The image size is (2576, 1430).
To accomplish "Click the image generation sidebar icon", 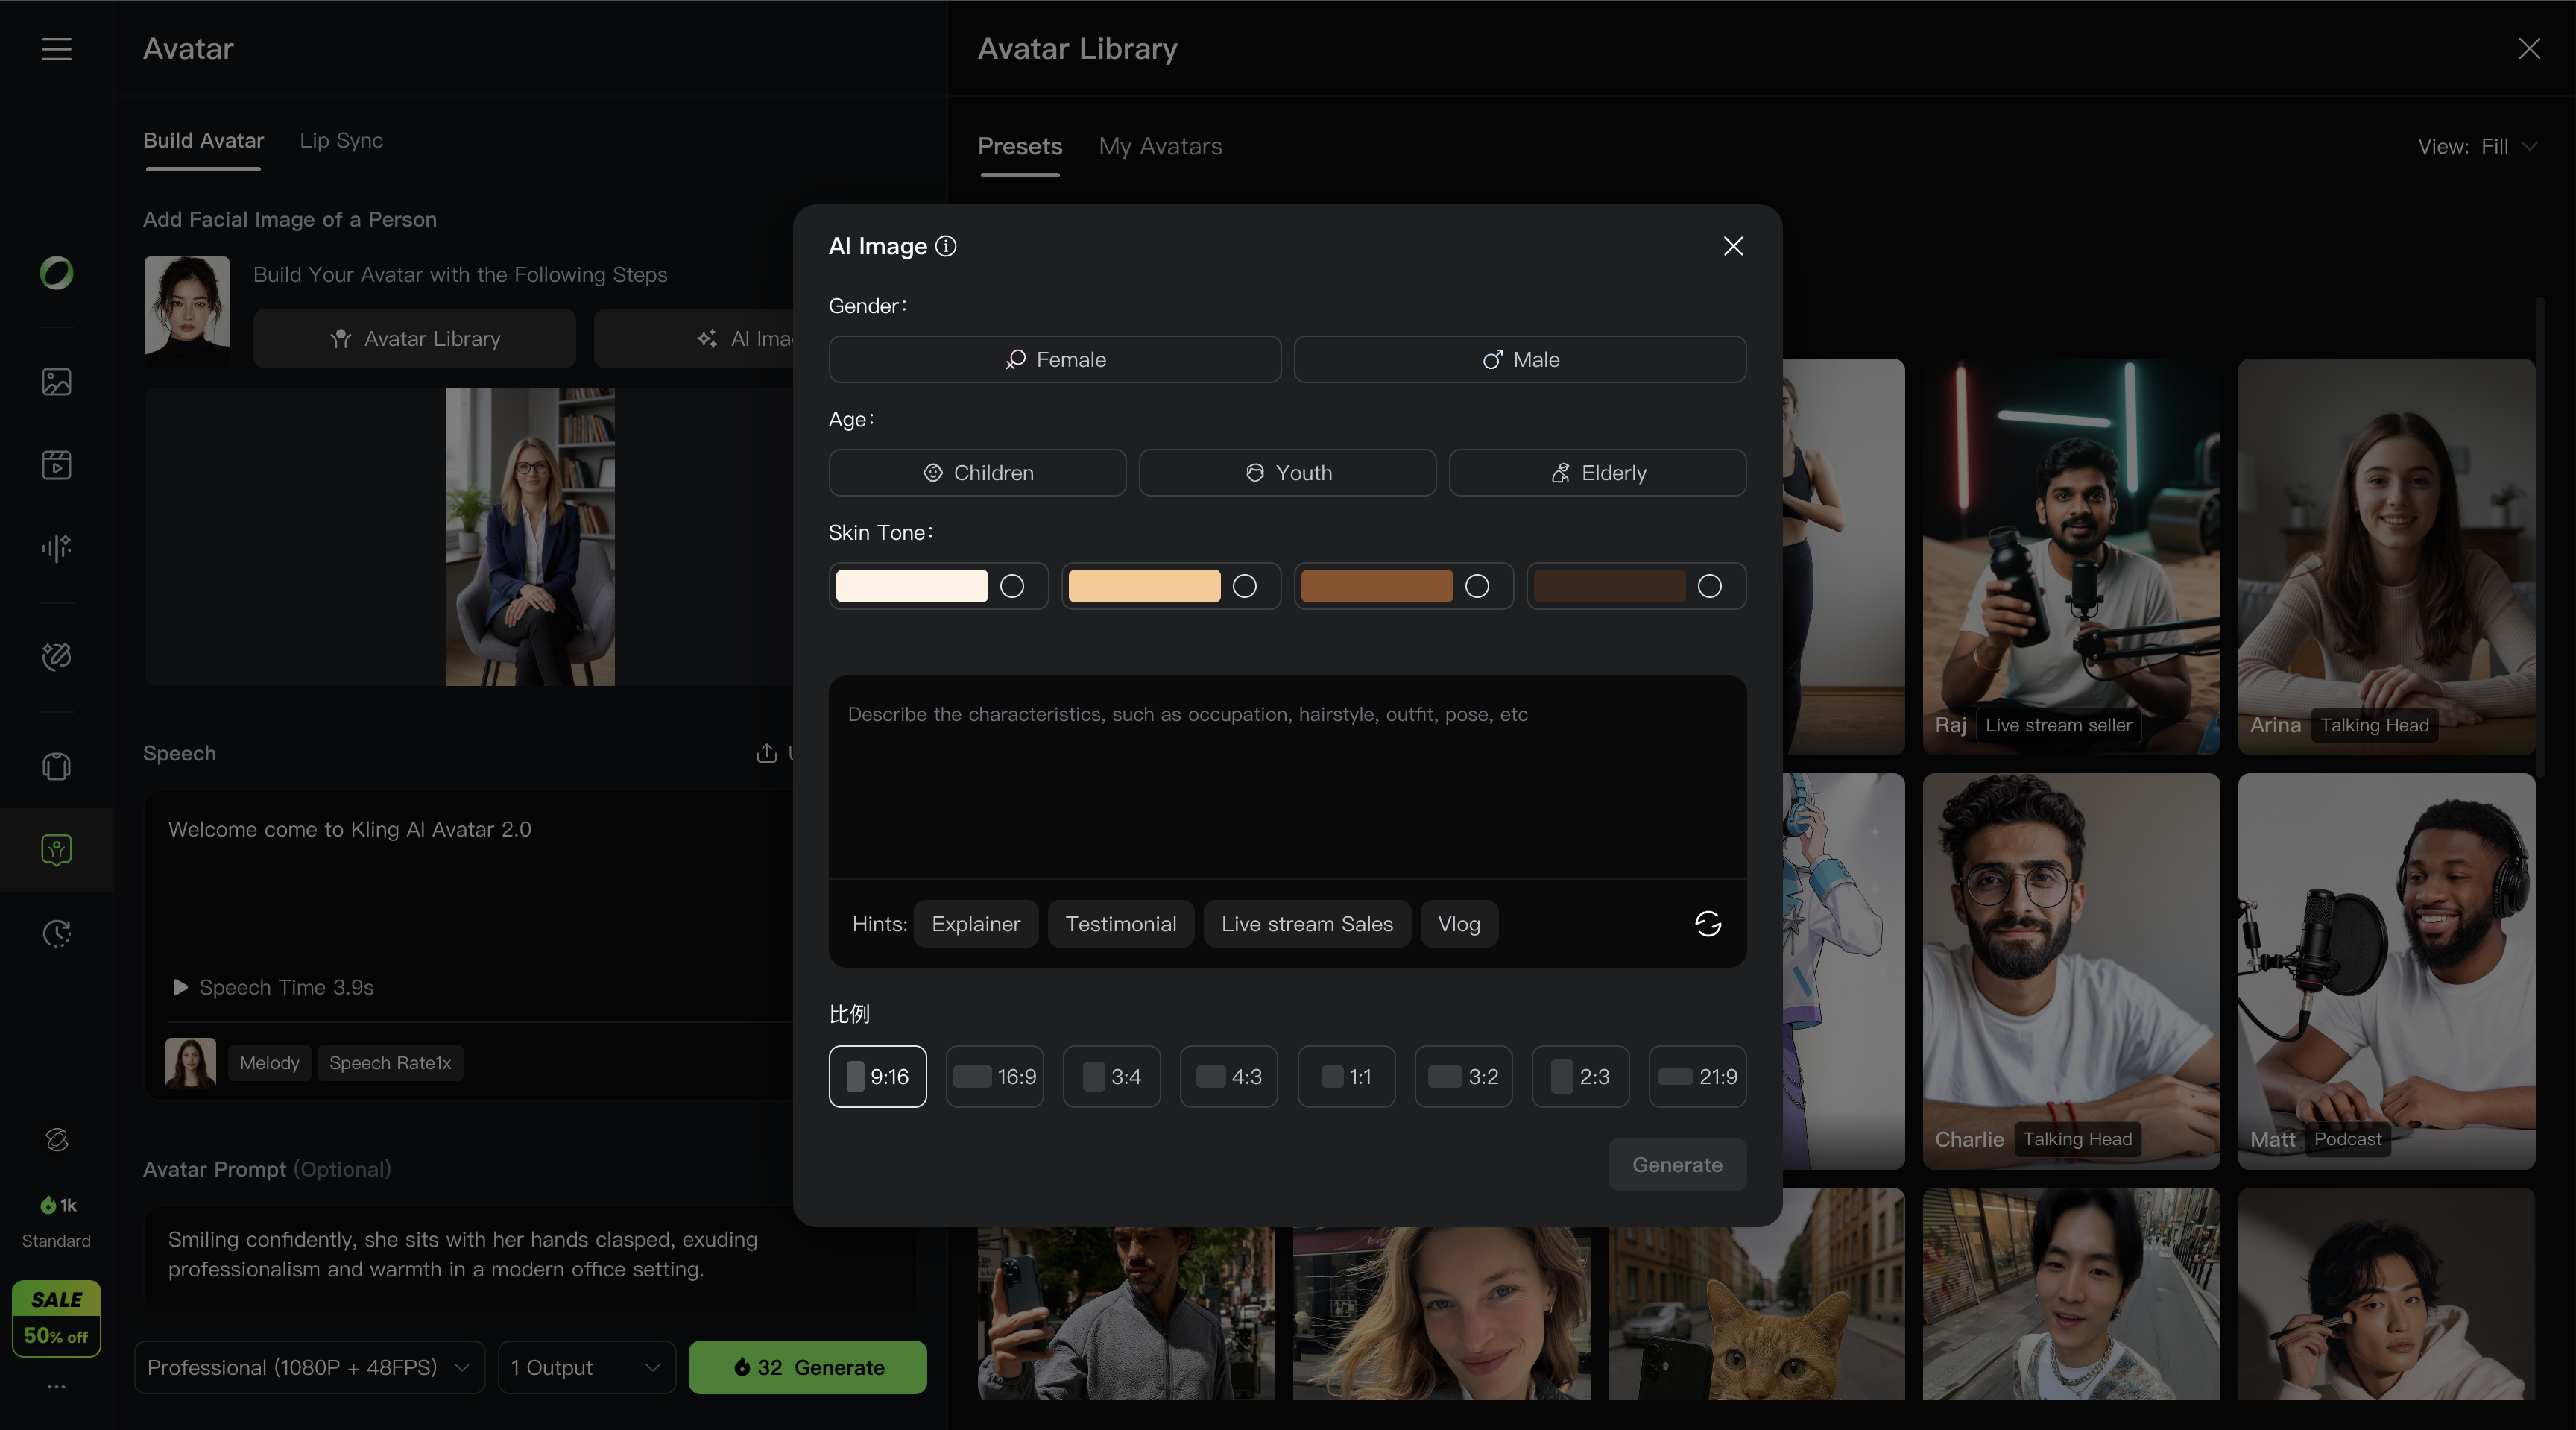I will pos(56,381).
